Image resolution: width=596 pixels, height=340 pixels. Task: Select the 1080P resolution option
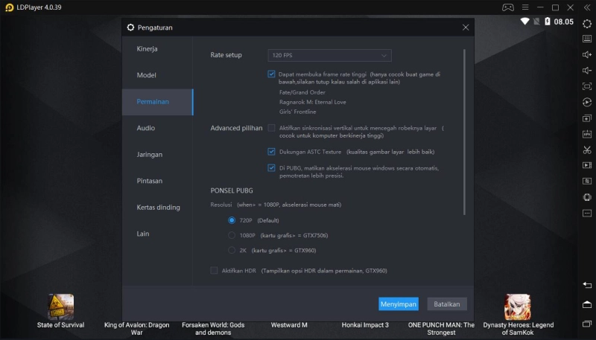(x=232, y=235)
